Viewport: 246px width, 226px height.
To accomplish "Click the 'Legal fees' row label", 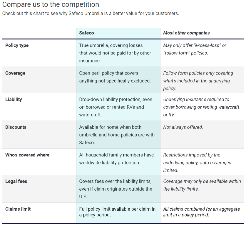I will (16, 181).
